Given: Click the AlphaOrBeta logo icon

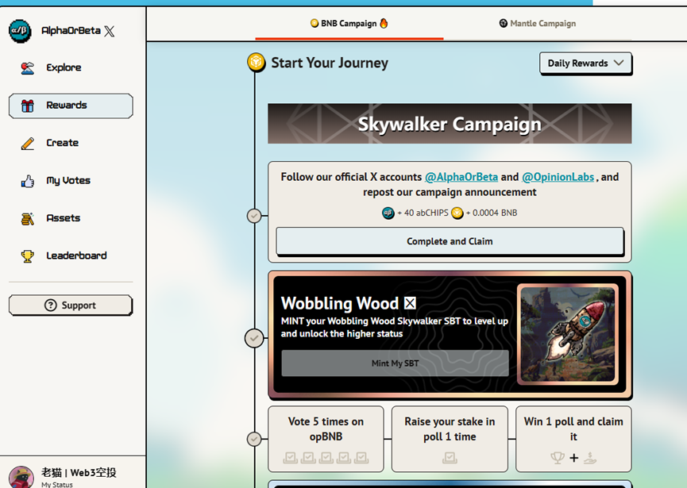Looking at the screenshot, I should (x=20, y=31).
